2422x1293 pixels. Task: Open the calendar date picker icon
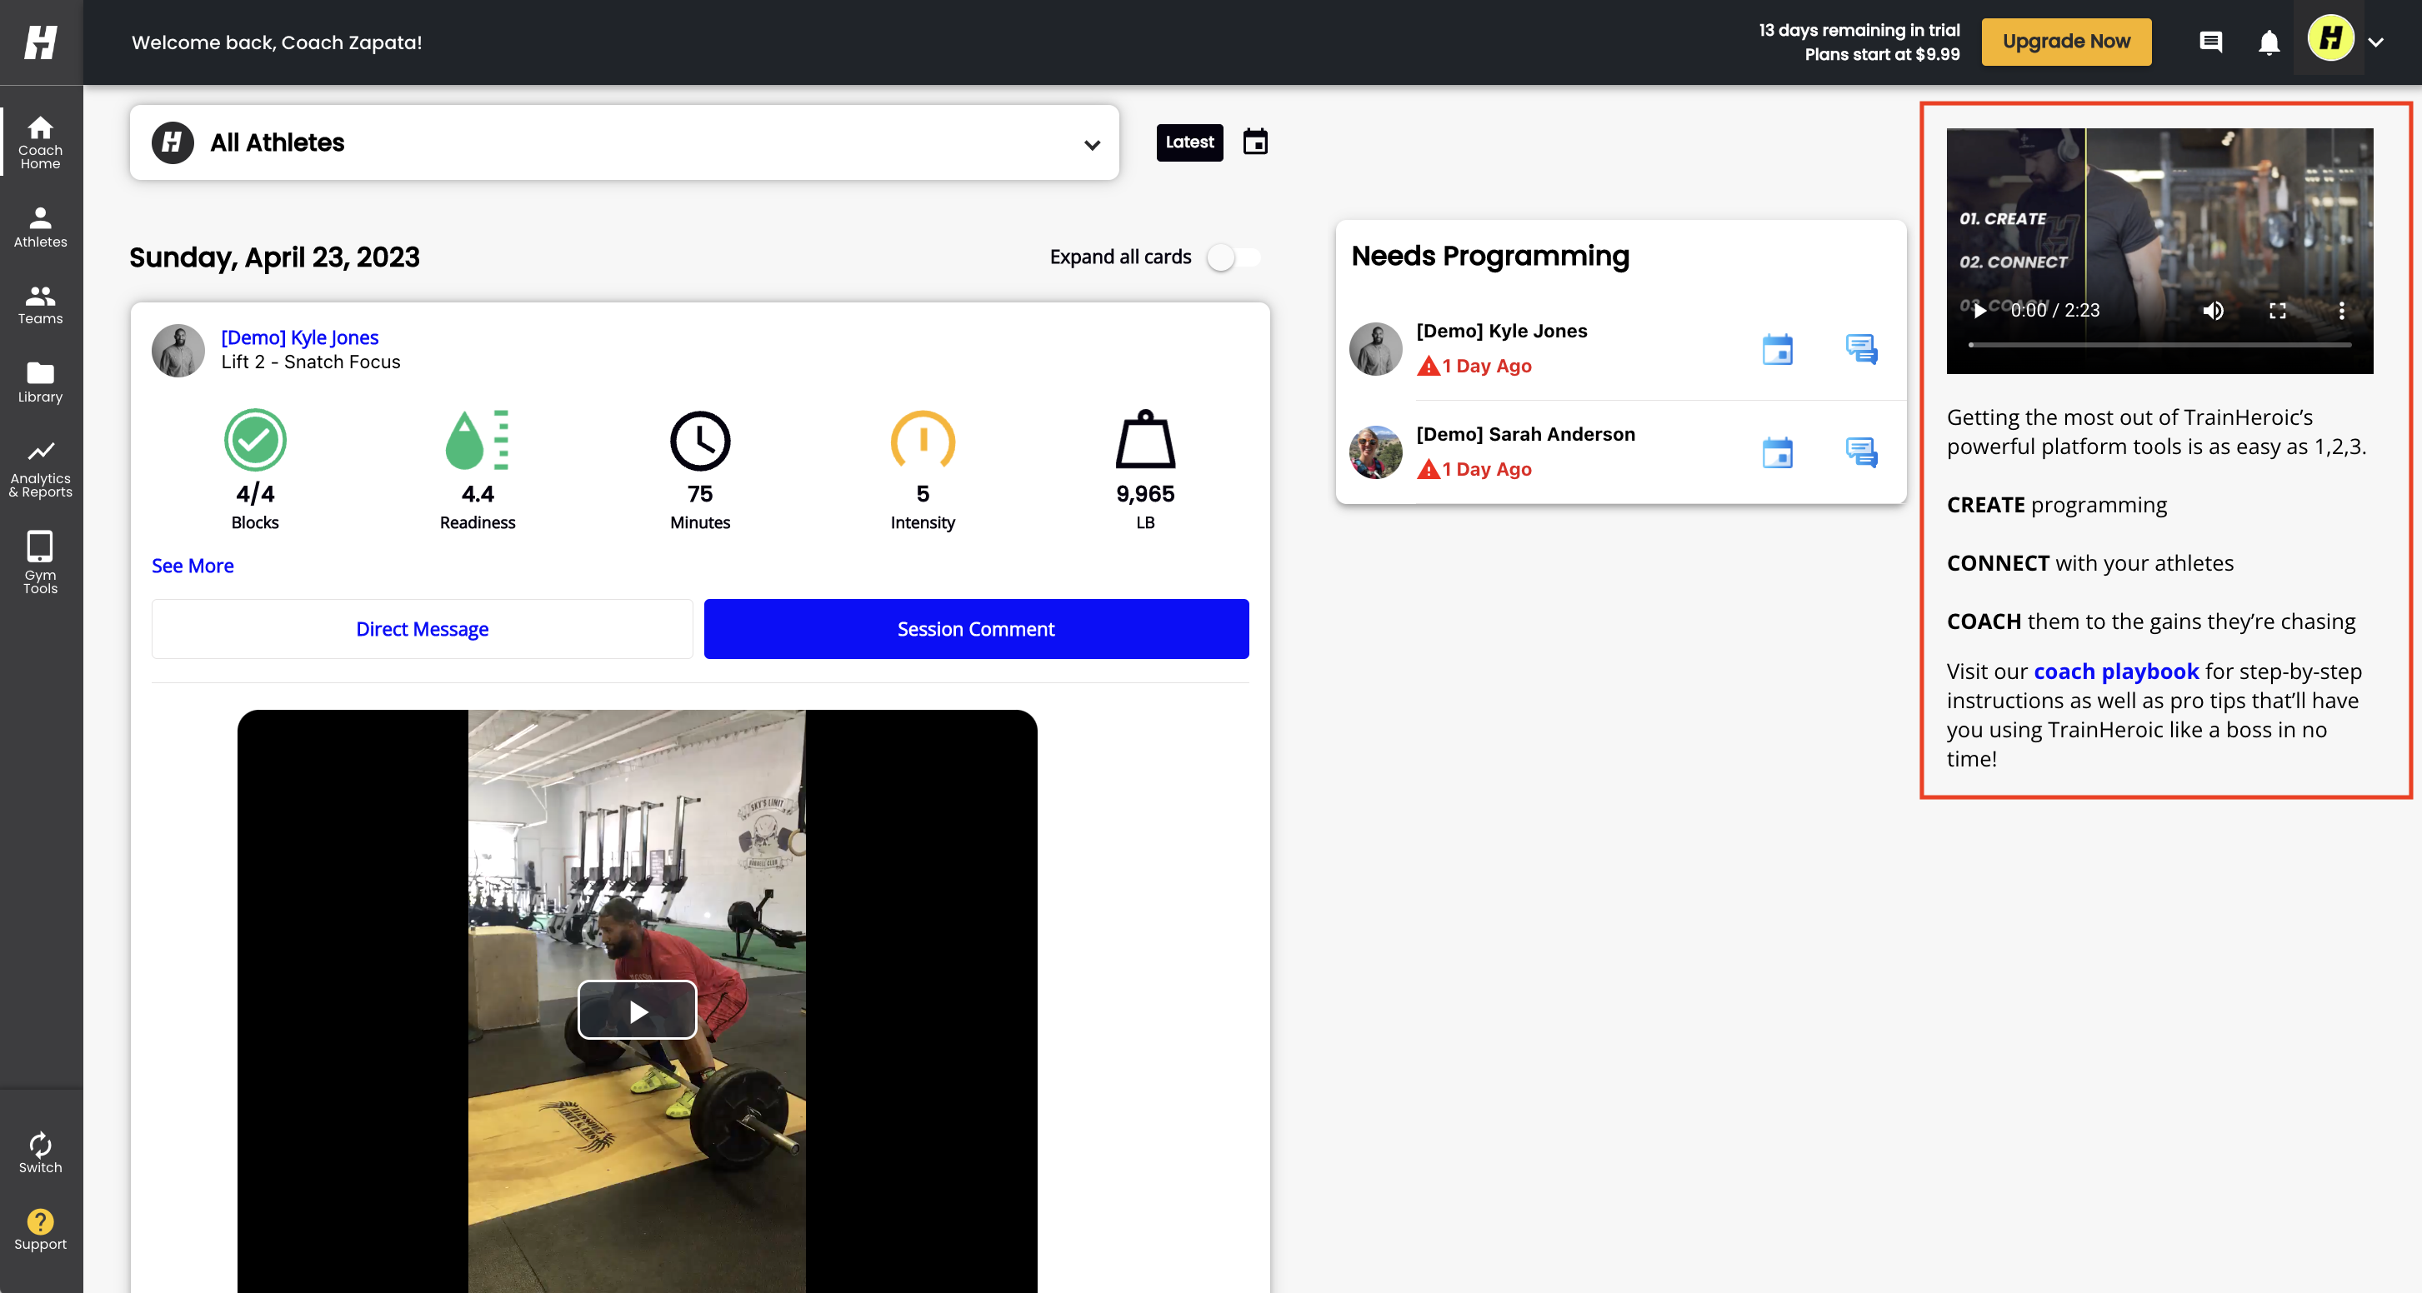tap(1255, 142)
